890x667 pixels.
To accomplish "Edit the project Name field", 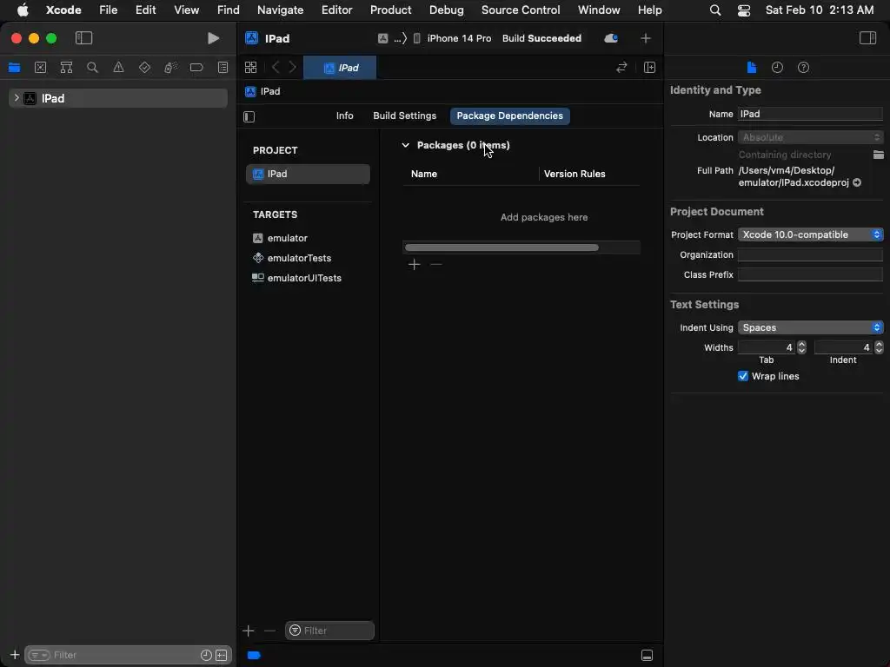I will (x=810, y=114).
